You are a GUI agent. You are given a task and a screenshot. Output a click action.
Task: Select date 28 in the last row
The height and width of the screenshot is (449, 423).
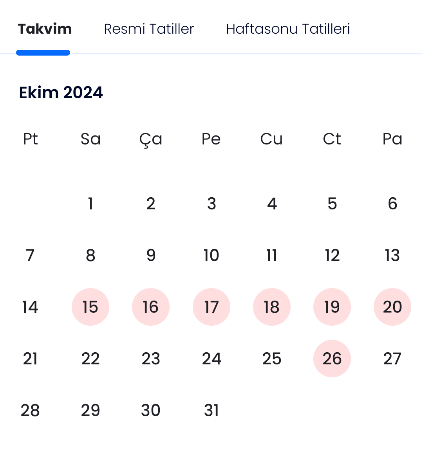[x=30, y=410]
